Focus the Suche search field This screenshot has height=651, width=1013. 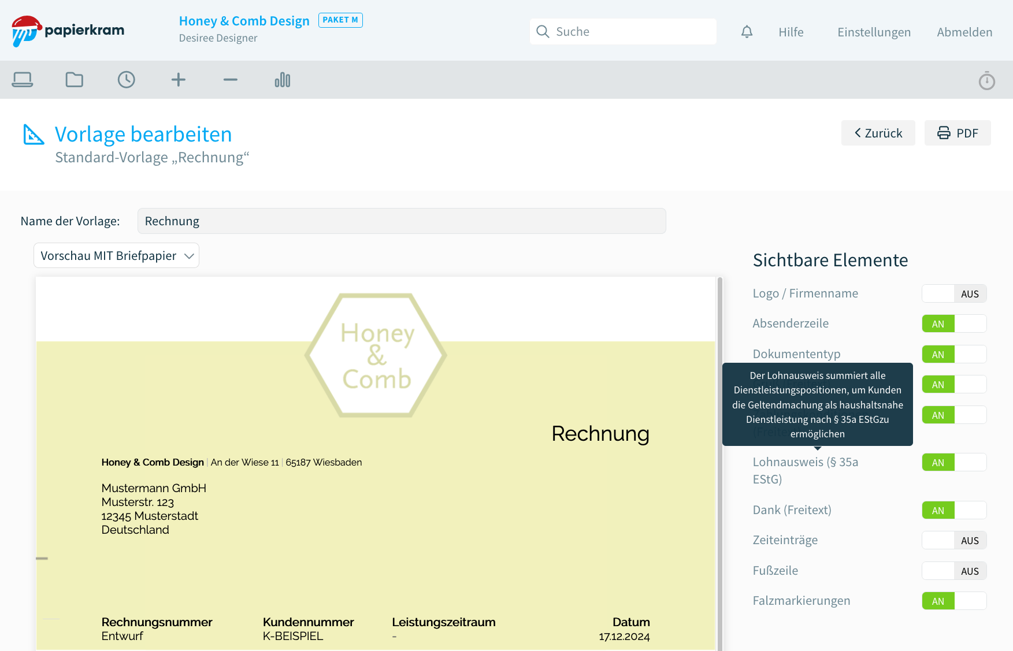pyautogui.click(x=623, y=32)
